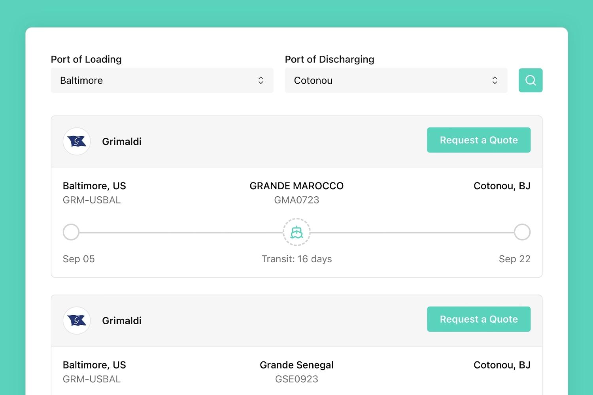Request a Quote for Grande Senegal

(x=478, y=319)
